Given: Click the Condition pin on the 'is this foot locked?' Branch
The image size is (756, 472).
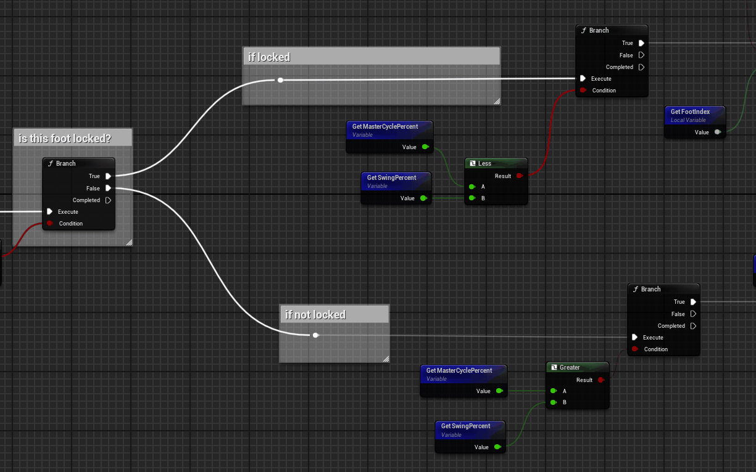Looking at the screenshot, I should coord(50,223).
